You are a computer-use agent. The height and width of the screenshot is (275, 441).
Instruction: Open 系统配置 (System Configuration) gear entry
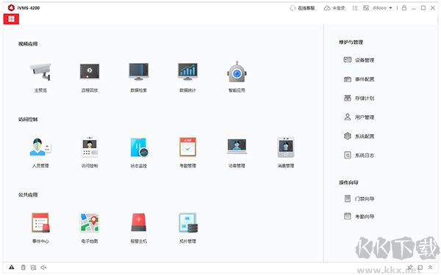[x=359, y=136]
